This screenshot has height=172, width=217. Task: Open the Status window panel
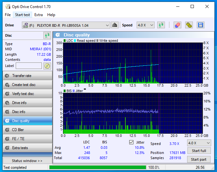27,161
